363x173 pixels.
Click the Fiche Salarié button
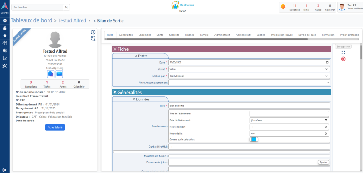pos(55,127)
